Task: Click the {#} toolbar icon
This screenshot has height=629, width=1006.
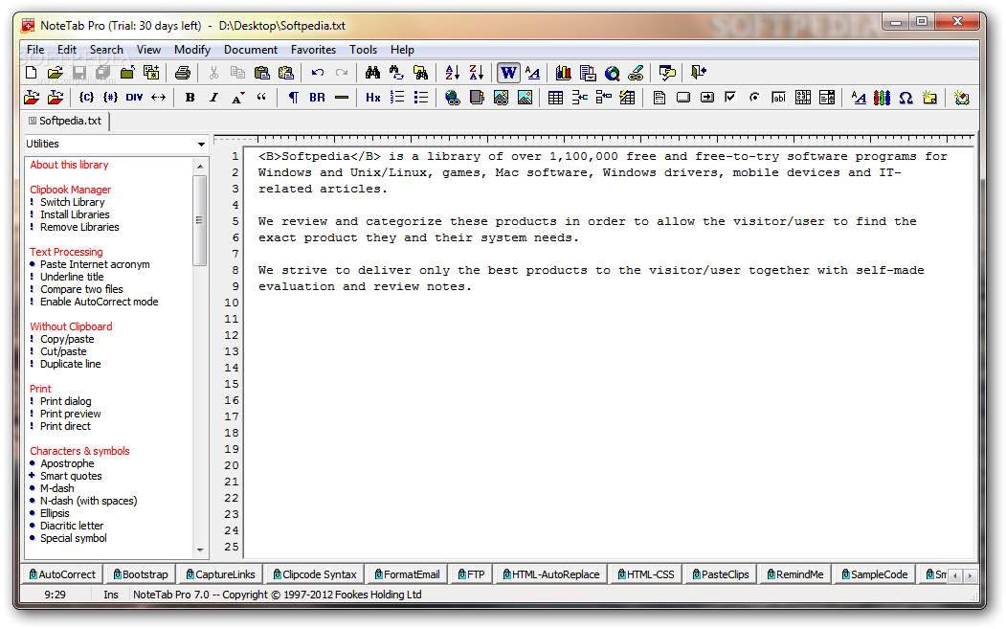Action: (x=110, y=98)
